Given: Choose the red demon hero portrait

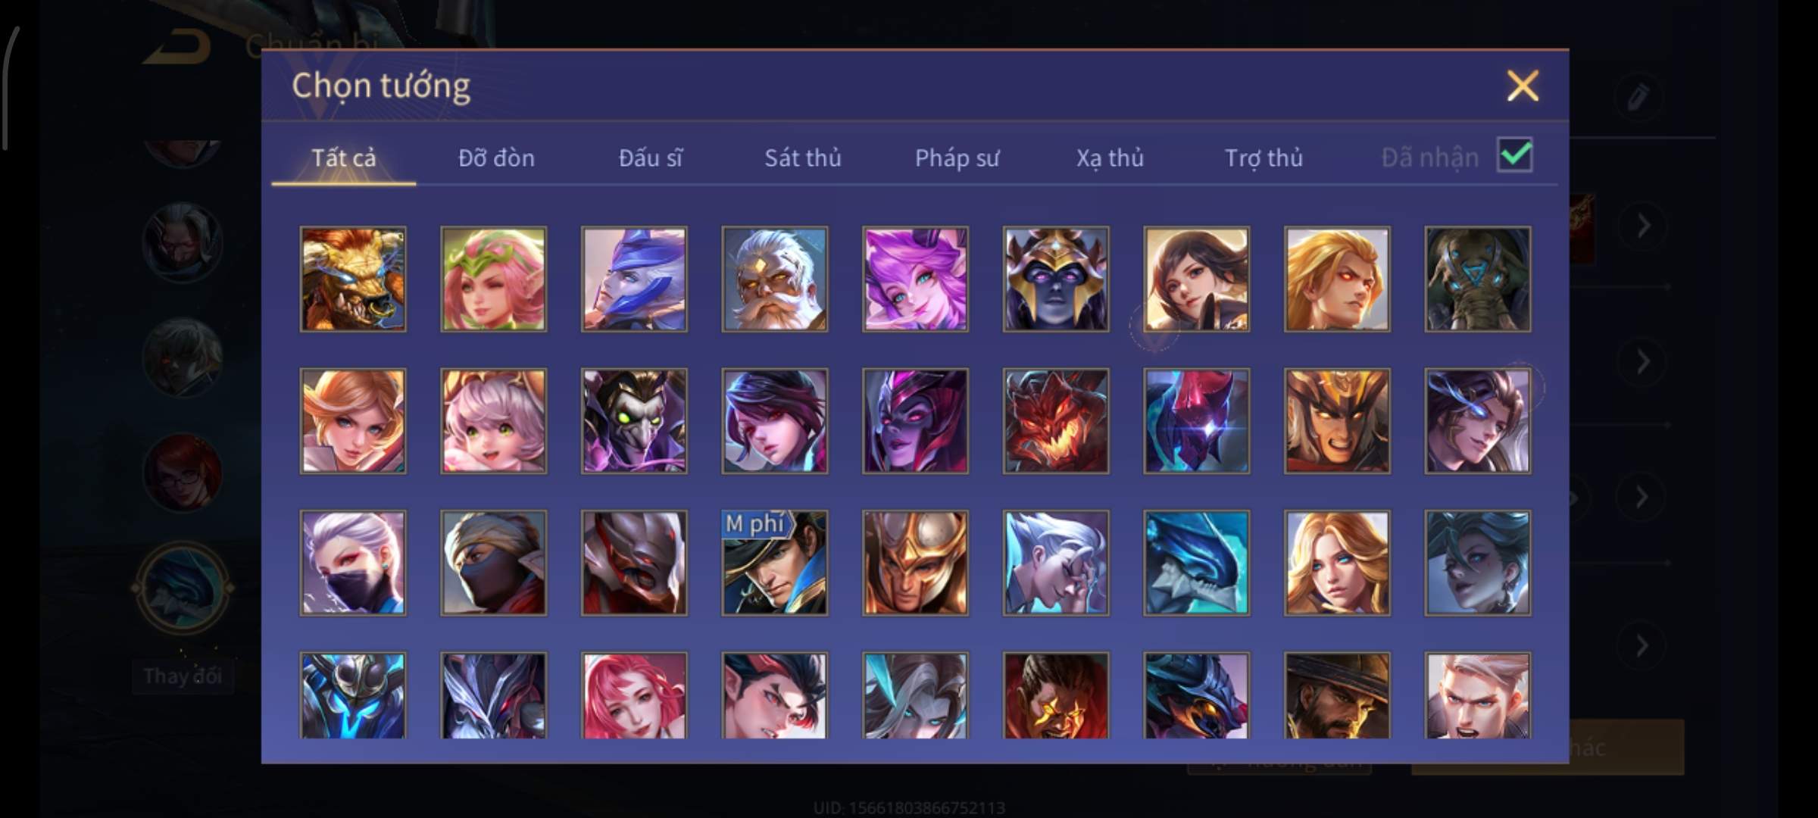Looking at the screenshot, I should [1056, 421].
